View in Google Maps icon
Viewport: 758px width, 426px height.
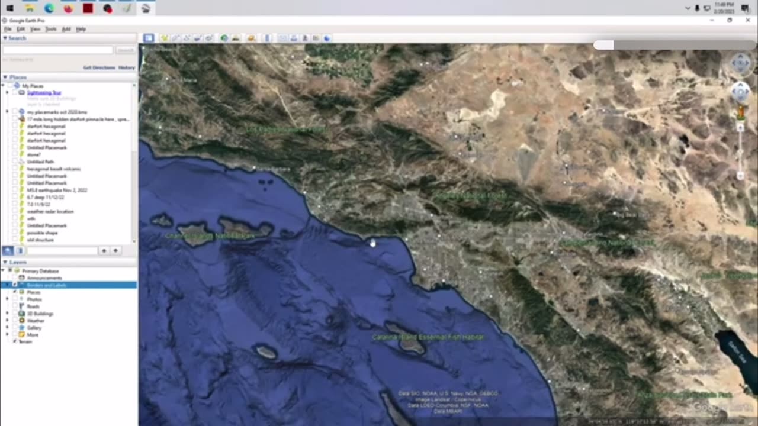(x=316, y=38)
